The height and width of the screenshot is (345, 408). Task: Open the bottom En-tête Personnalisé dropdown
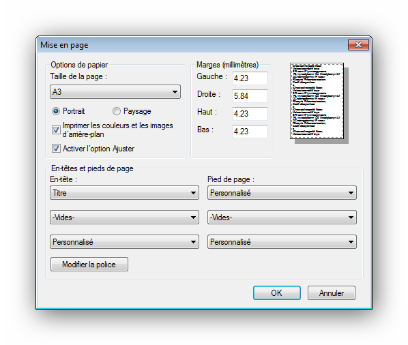tap(124, 242)
